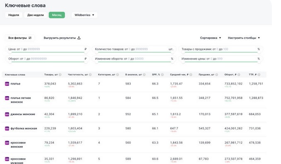Select the Неделя period tab
The width and height of the screenshot is (281, 164).
click(x=14, y=15)
